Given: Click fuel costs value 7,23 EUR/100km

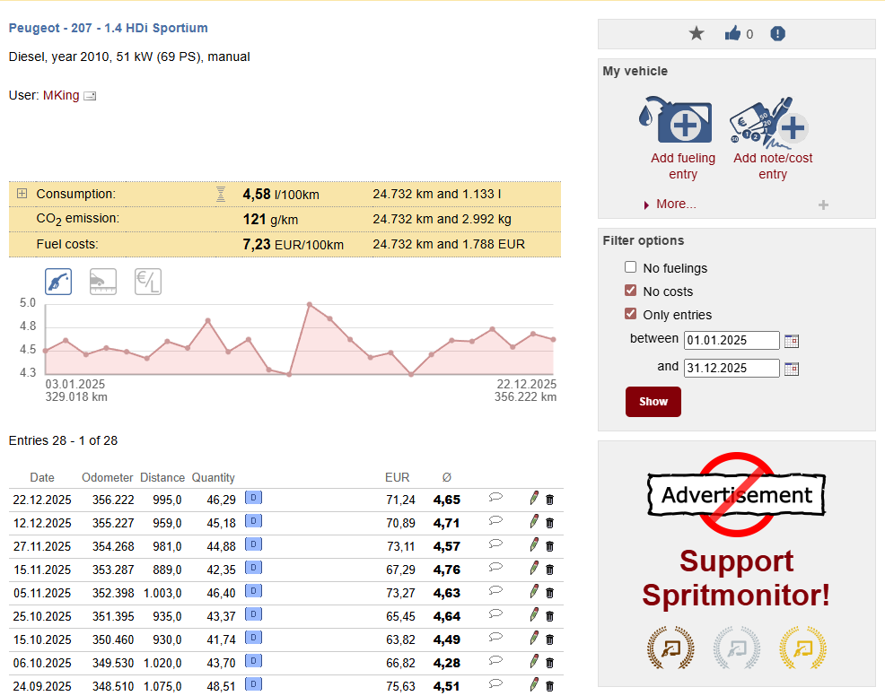Looking at the screenshot, I should pos(293,245).
